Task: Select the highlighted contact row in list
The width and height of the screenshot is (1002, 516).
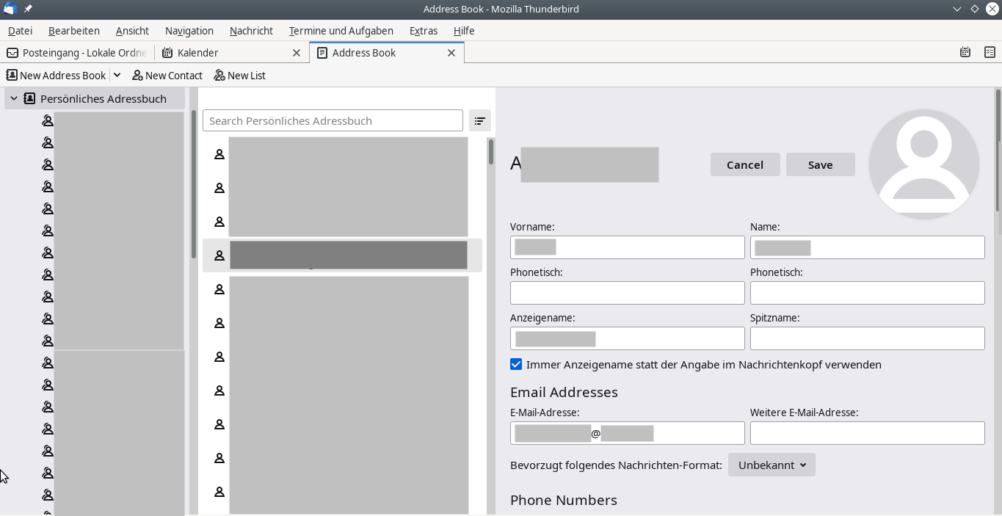Action: coord(342,255)
